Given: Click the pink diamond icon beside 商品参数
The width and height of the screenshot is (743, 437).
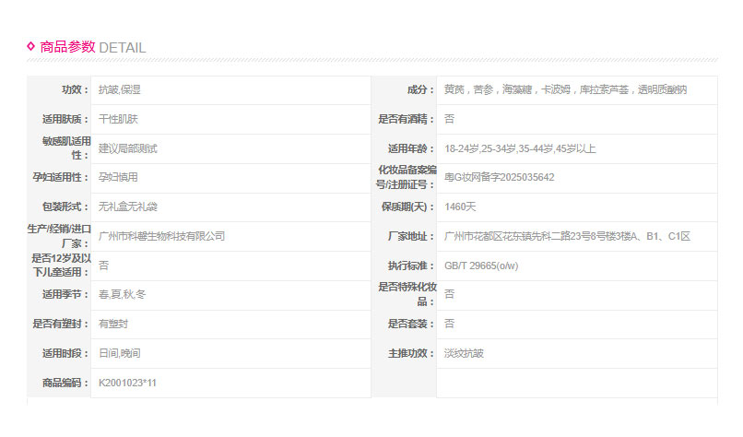Looking at the screenshot, I should [31, 45].
